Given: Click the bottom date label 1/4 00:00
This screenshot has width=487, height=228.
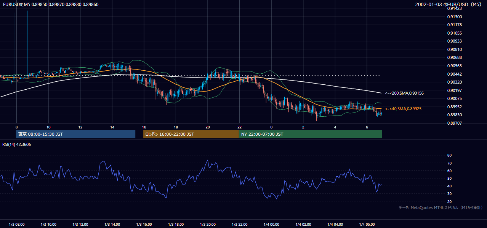Looking at the screenshot, I should click(x=271, y=225).
